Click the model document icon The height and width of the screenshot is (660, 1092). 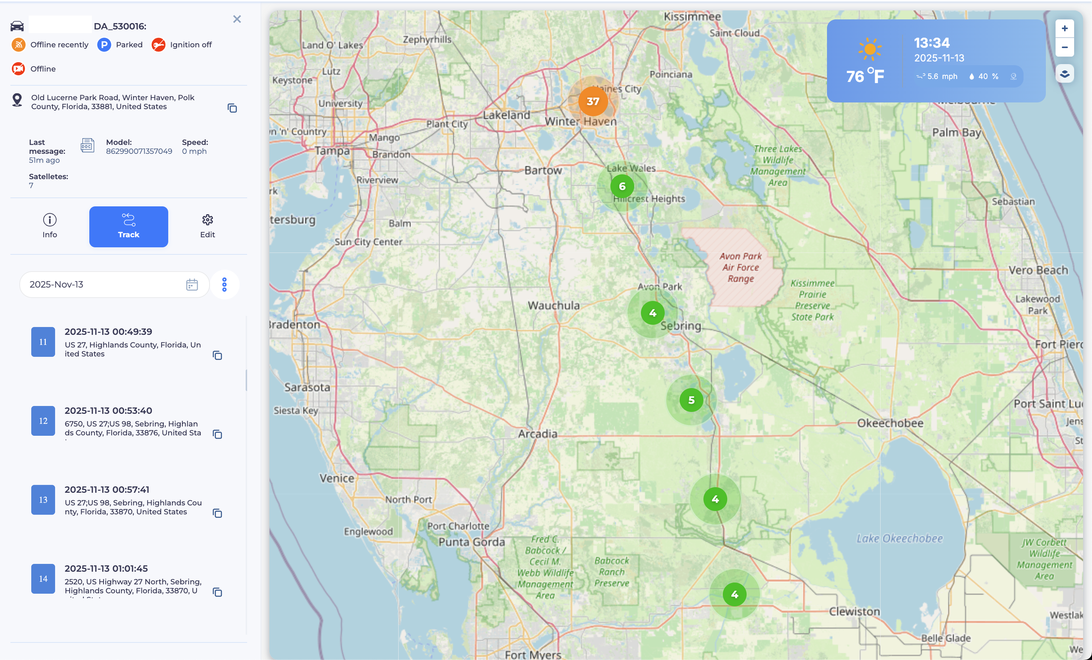click(87, 146)
